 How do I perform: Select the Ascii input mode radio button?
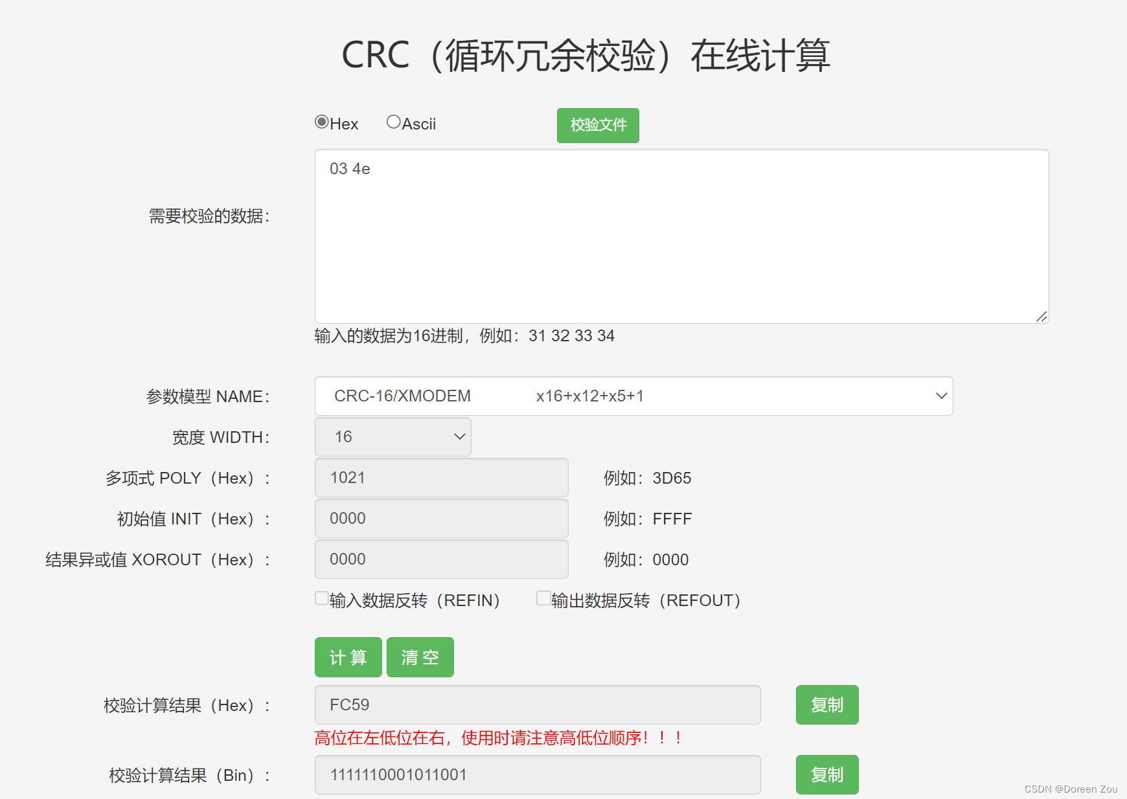tap(394, 121)
